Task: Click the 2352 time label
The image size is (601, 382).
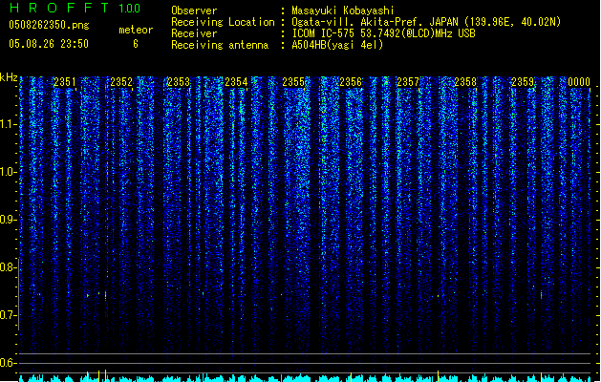Action: (121, 82)
